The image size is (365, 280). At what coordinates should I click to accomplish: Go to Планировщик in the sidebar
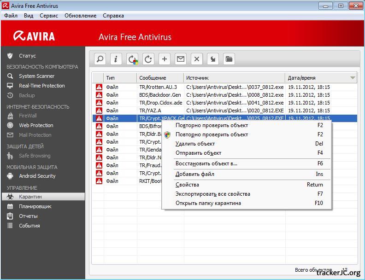point(35,206)
